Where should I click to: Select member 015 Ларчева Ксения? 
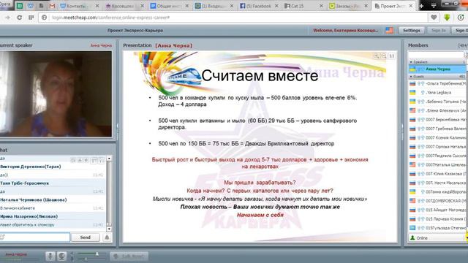tap(437, 219)
